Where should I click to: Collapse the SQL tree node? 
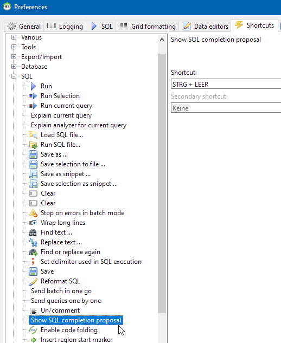click(x=14, y=76)
